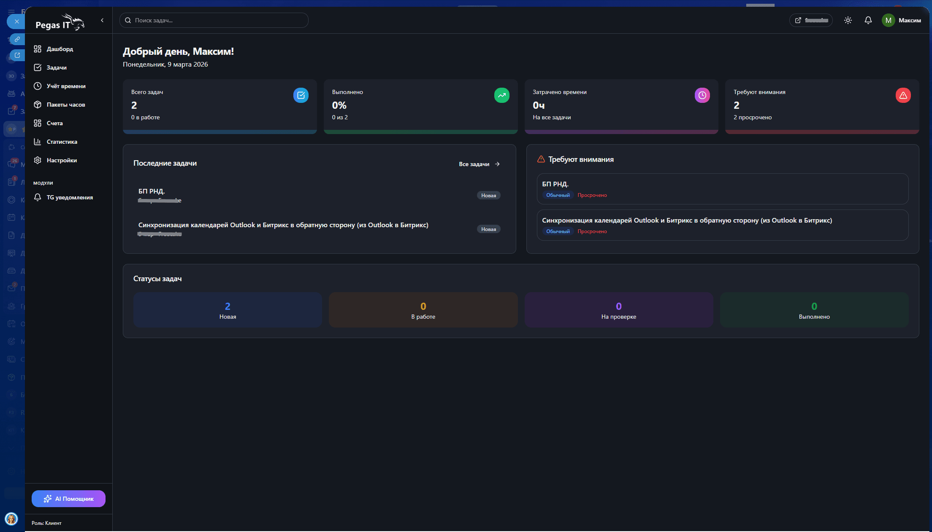Click the Новая status card showing 2
This screenshot has width=932, height=532.
point(227,310)
